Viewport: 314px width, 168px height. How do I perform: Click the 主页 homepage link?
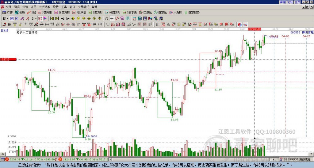[x=297, y=2]
